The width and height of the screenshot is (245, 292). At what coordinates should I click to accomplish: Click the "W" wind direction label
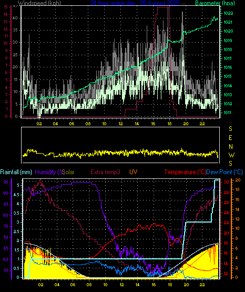click(x=231, y=155)
